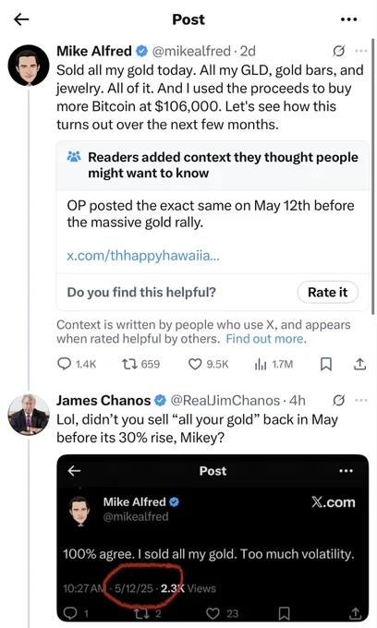The height and width of the screenshot is (628, 377).
Task: Open more options on James Chanos's reply
Action: (x=361, y=400)
